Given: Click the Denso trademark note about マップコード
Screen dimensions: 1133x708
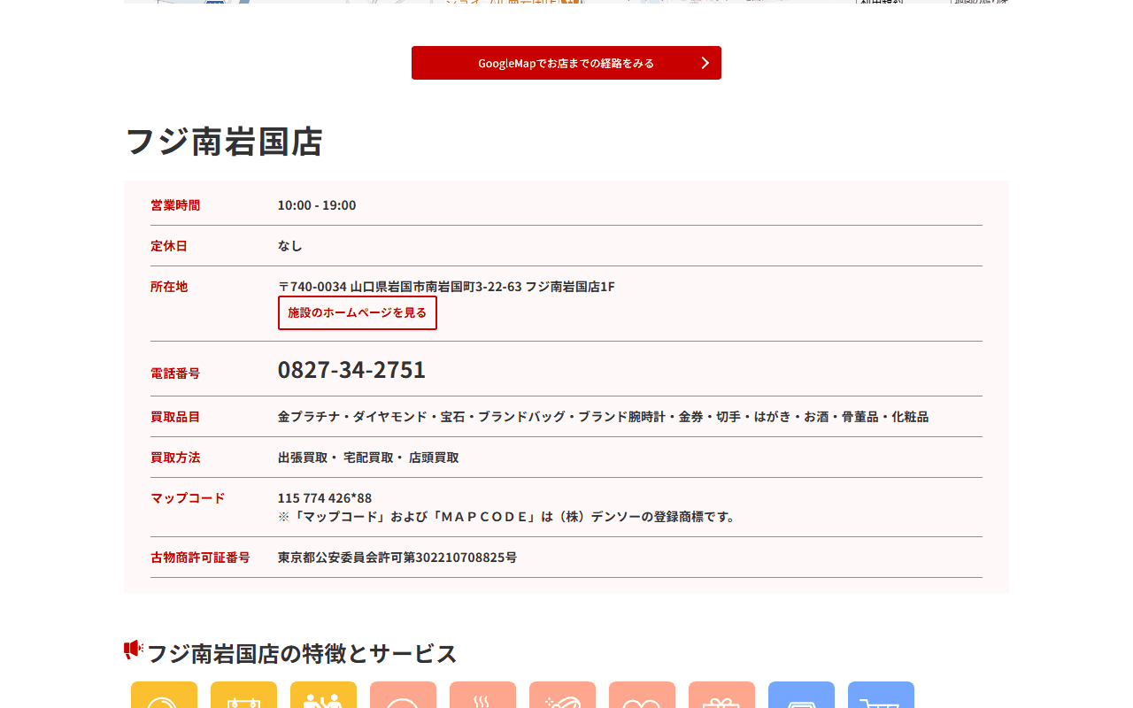Looking at the screenshot, I should tap(508, 517).
